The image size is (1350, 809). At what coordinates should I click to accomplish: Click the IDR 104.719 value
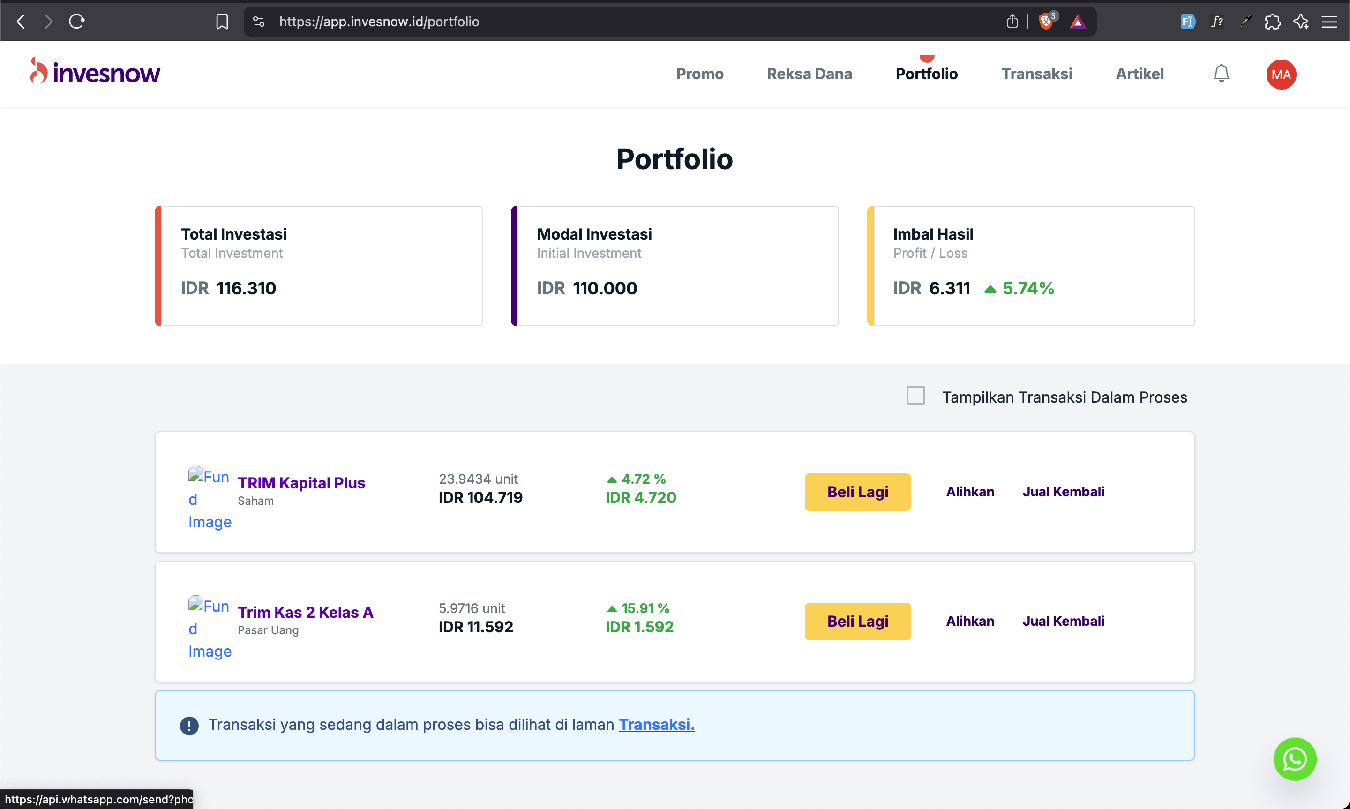tap(480, 497)
